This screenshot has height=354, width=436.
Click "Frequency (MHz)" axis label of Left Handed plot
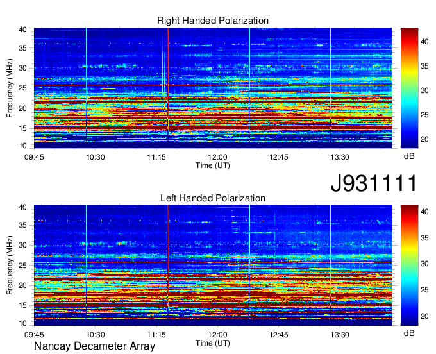[10, 265]
